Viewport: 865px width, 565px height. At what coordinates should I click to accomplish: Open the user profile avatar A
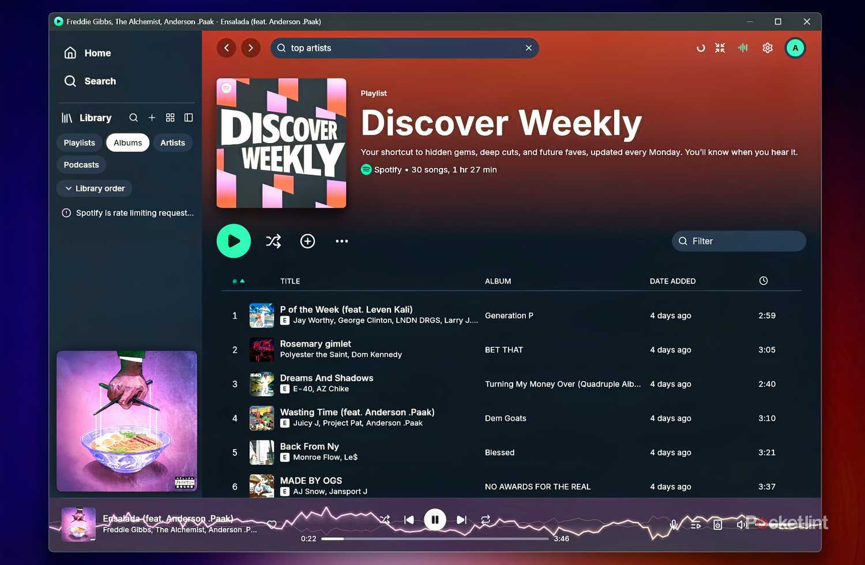click(795, 48)
